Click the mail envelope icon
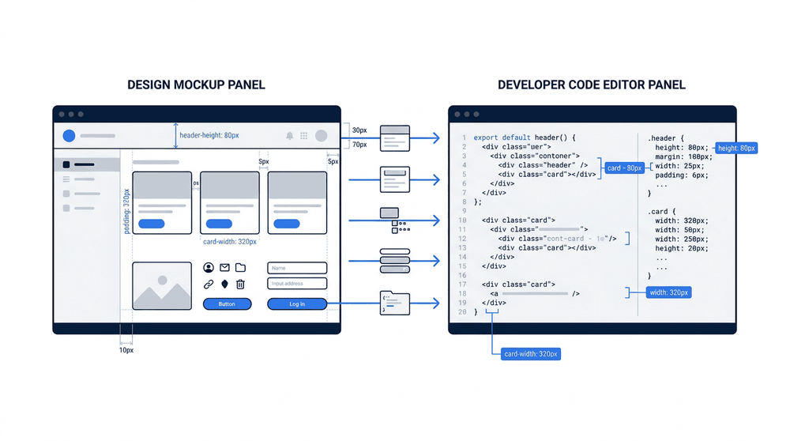Image resolution: width=790 pixels, height=441 pixels. coord(224,268)
